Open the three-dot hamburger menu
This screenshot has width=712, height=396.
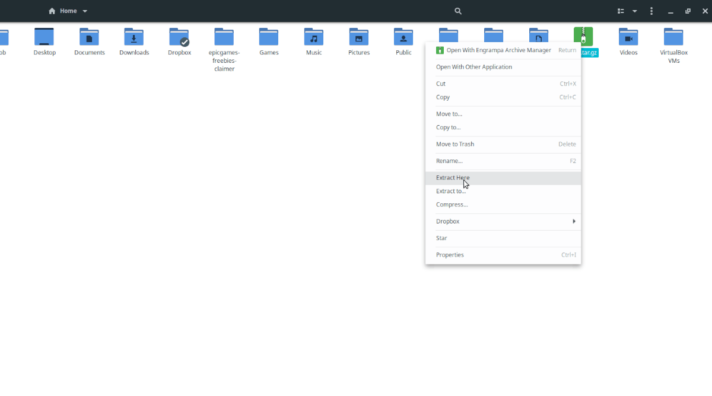[x=651, y=11]
